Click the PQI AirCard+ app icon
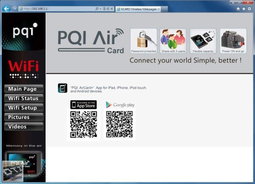Screen dimensions: 255x184 coord(62,88)
